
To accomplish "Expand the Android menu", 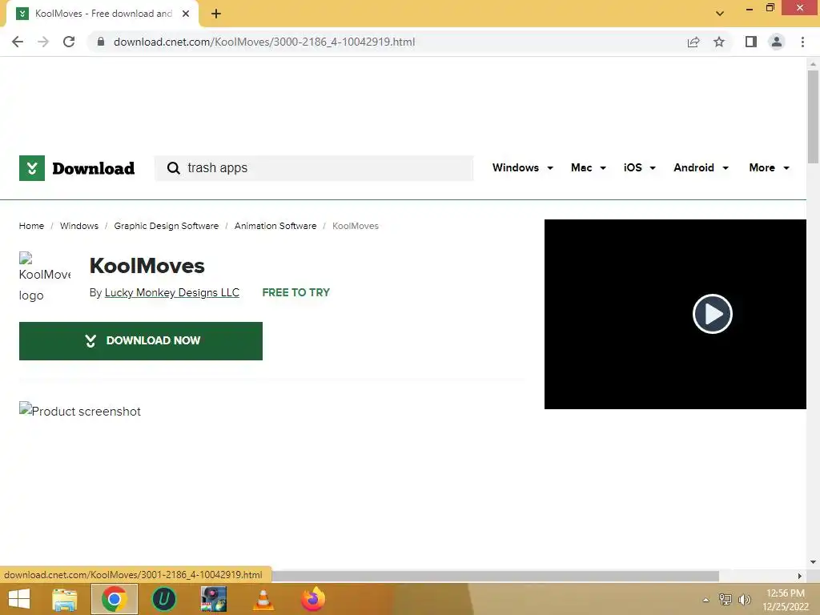I will tap(701, 168).
